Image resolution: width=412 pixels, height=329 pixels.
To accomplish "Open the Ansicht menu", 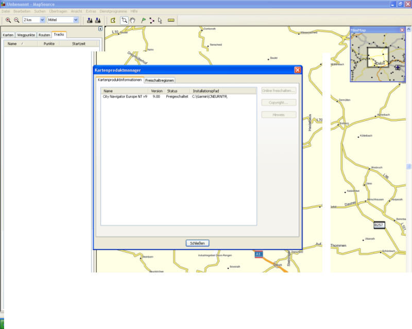I will pyautogui.click(x=76, y=11).
